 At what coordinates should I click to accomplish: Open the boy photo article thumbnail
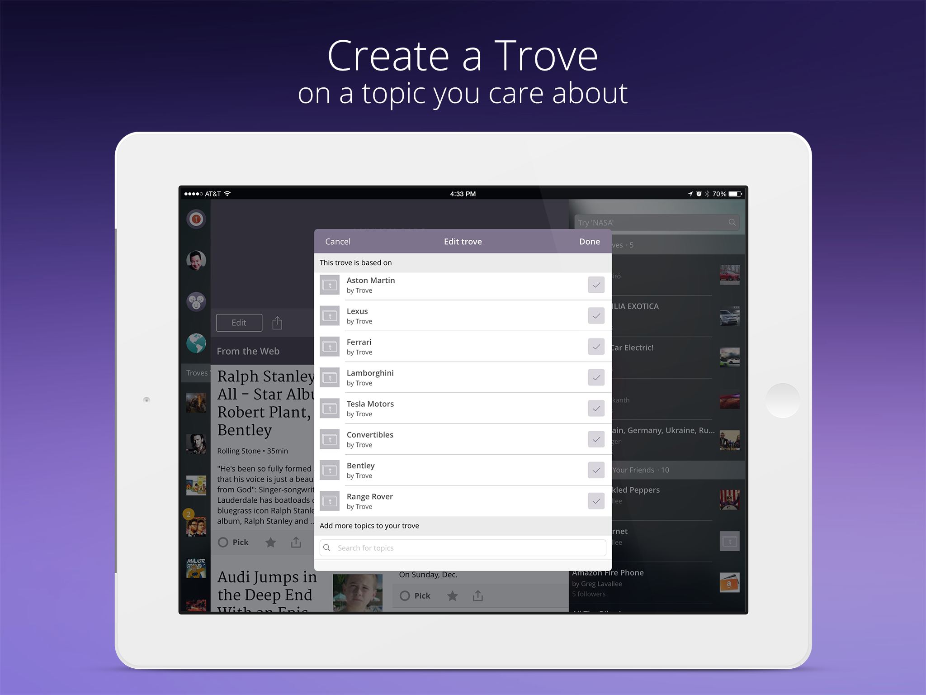[358, 593]
